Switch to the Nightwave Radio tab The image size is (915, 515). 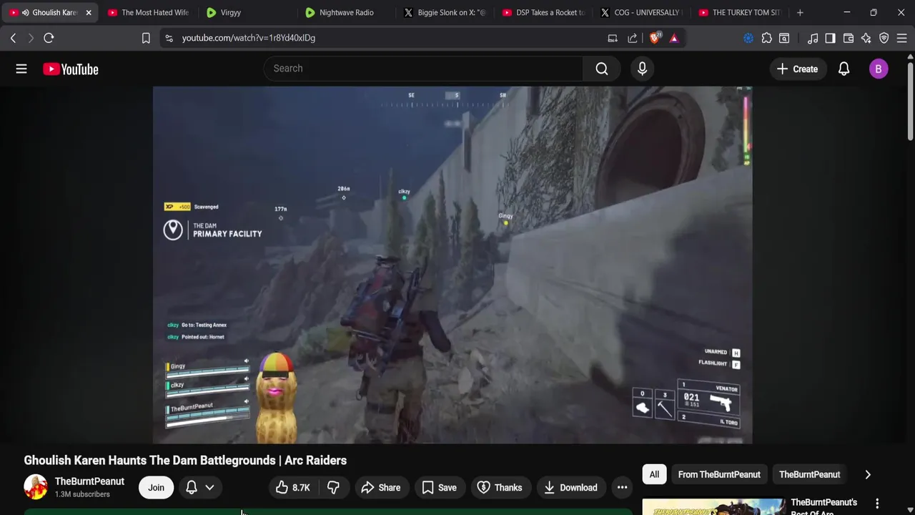click(x=345, y=12)
